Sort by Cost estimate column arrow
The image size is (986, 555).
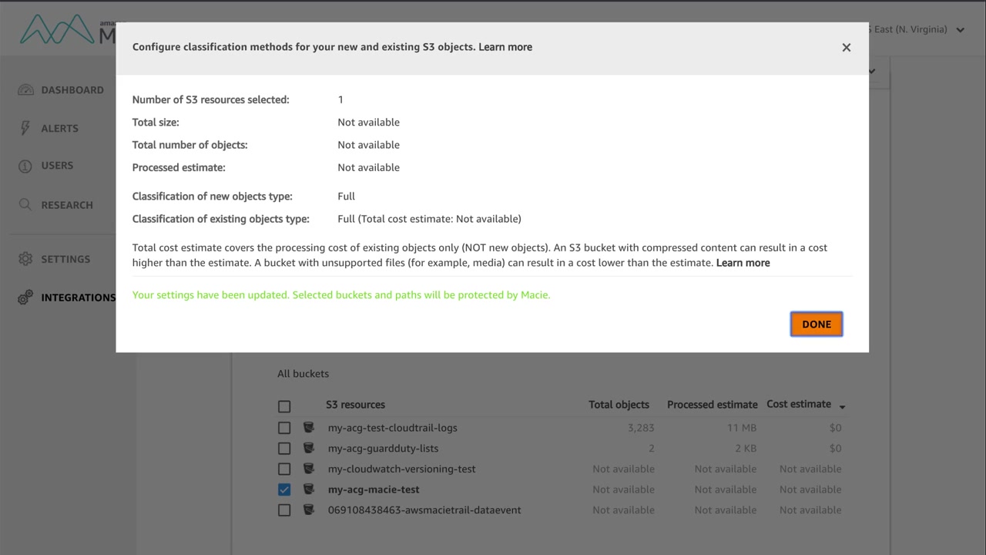(842, 406)
